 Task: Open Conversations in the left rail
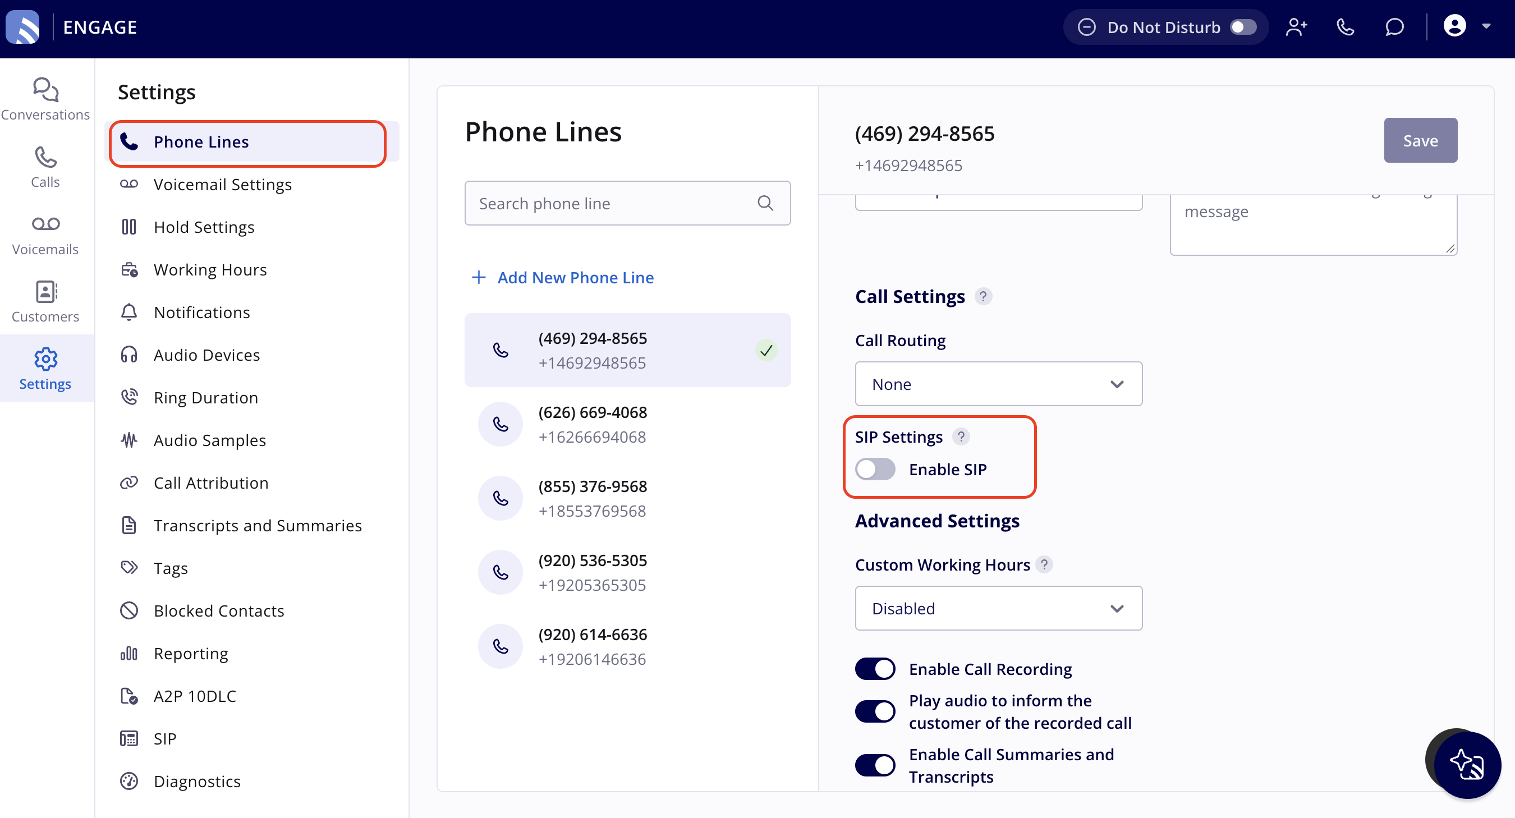click(45, 99)
